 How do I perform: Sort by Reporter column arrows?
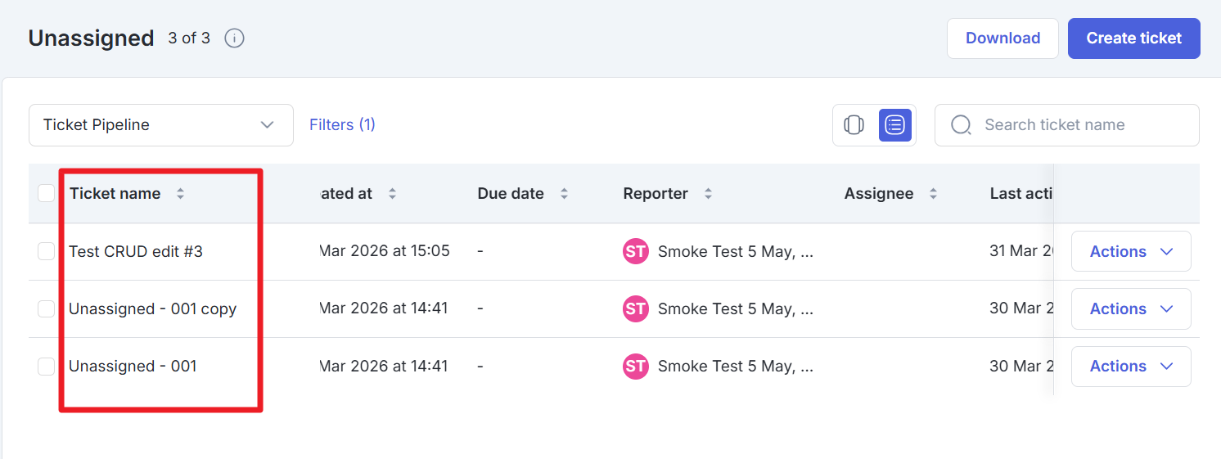pyautogui.click(x=708, y=194)
